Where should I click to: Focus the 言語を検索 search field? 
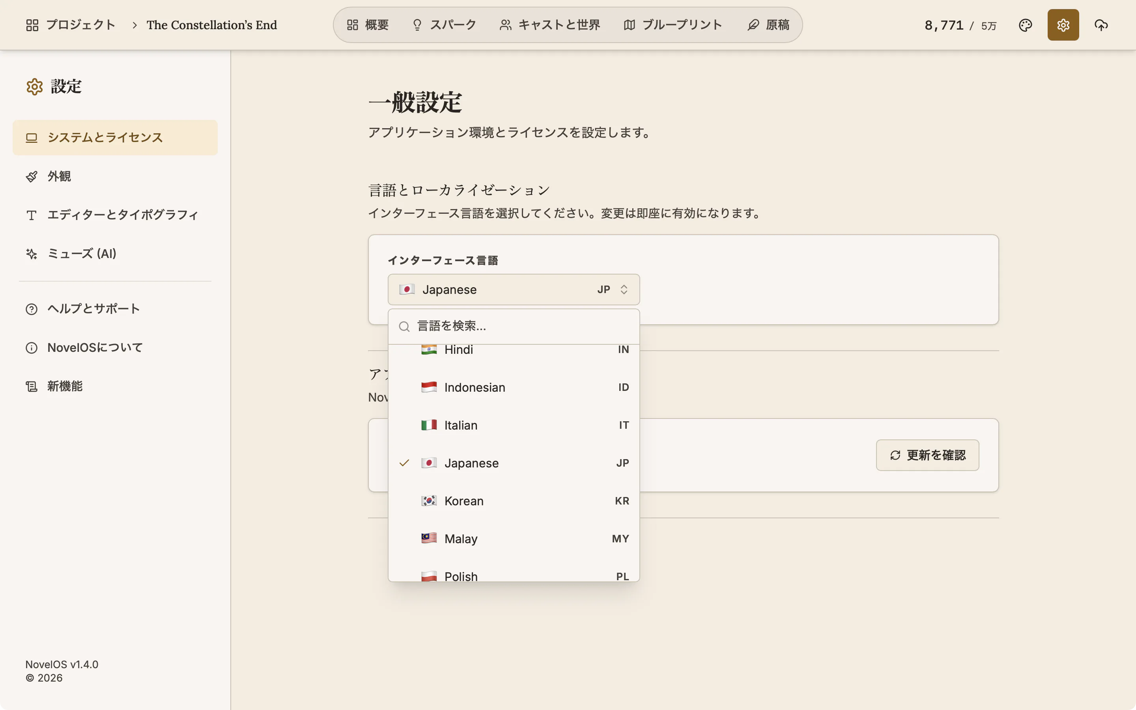pos(514,326)
